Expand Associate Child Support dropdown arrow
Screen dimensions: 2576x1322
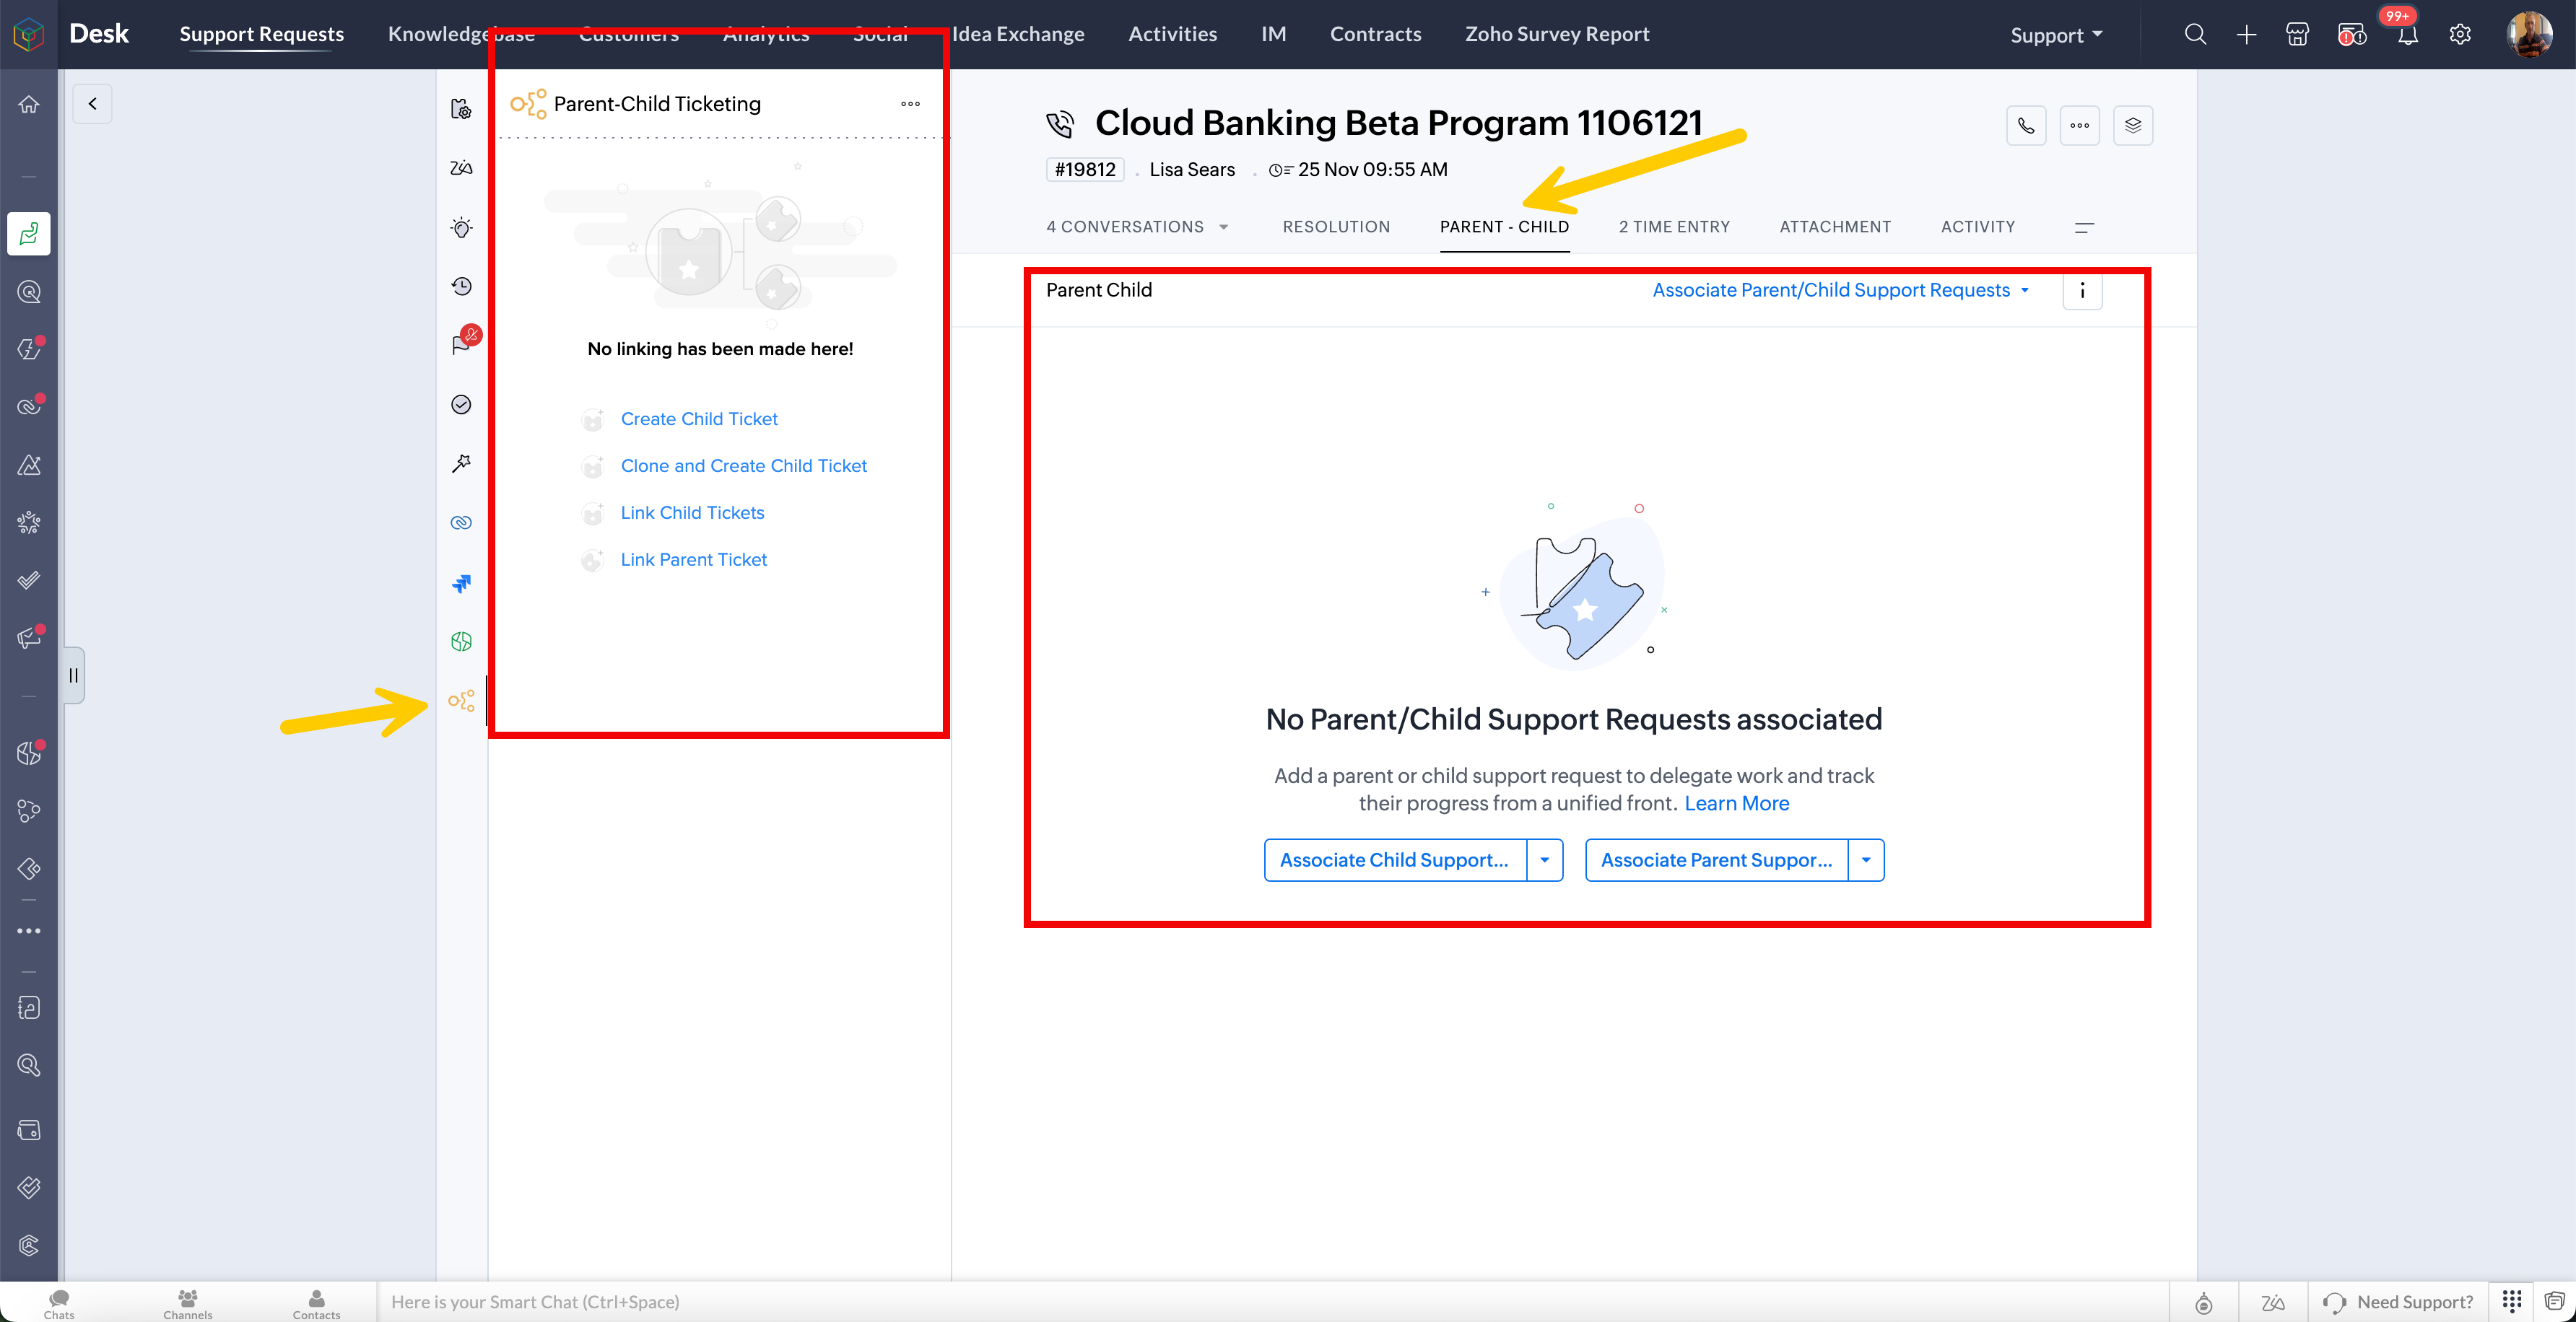point(1544,860)
